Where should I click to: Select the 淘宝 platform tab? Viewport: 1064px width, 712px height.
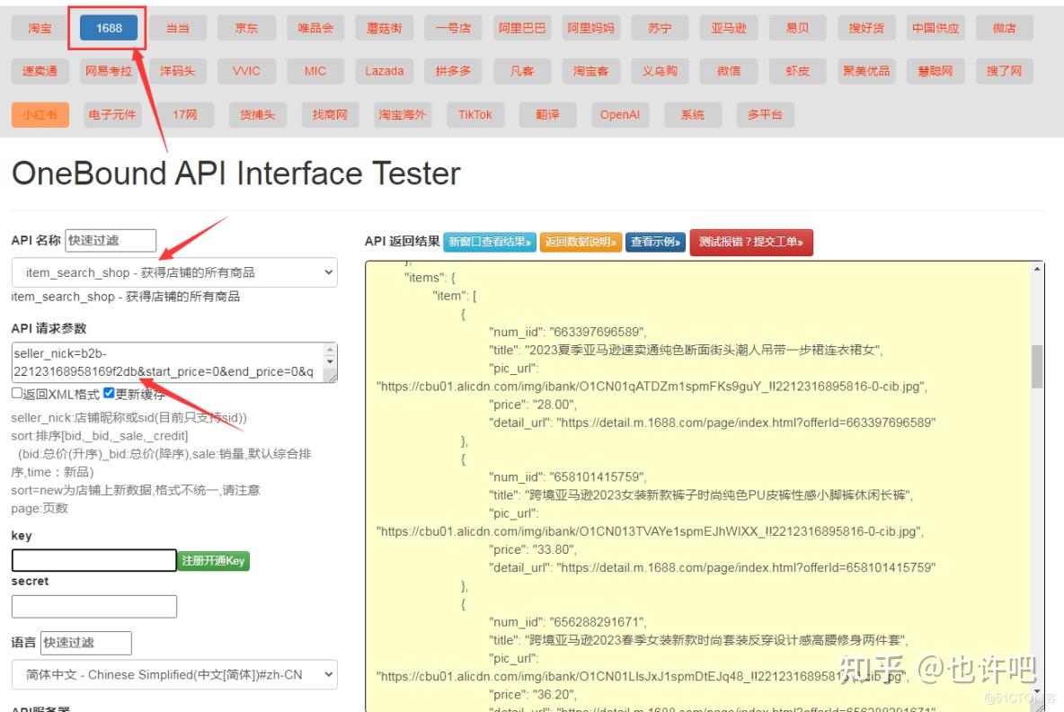click(40, 27)
